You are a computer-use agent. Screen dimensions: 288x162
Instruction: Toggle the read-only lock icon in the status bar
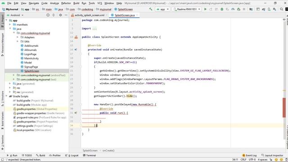(271, 160)
